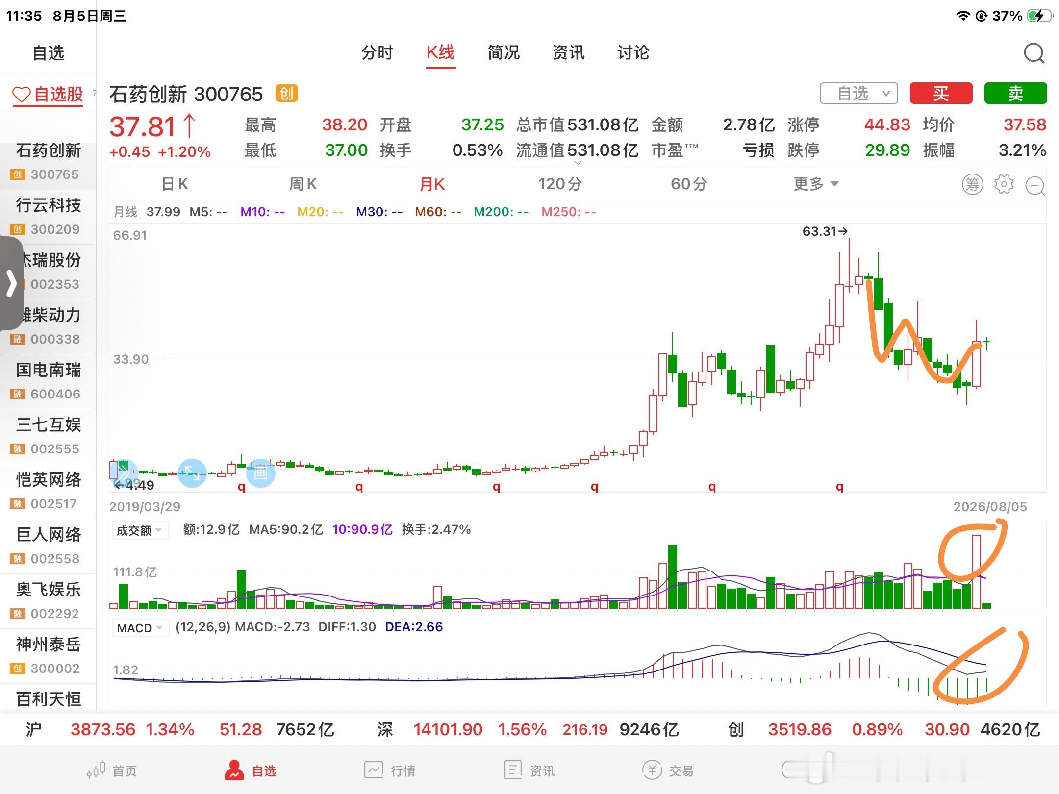Viewport: 1059px width, 794px height.
Task: Tap the 自选 header in sidebar
Action: (48, 53)
